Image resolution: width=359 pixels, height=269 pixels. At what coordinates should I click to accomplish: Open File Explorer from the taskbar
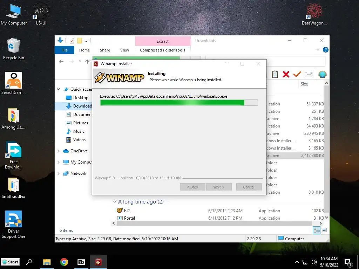click(x=47, y=262)
